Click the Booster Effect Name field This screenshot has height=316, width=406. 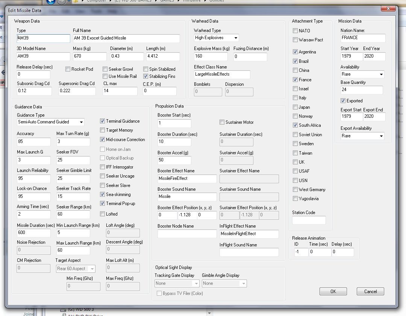tap(187, 178)
